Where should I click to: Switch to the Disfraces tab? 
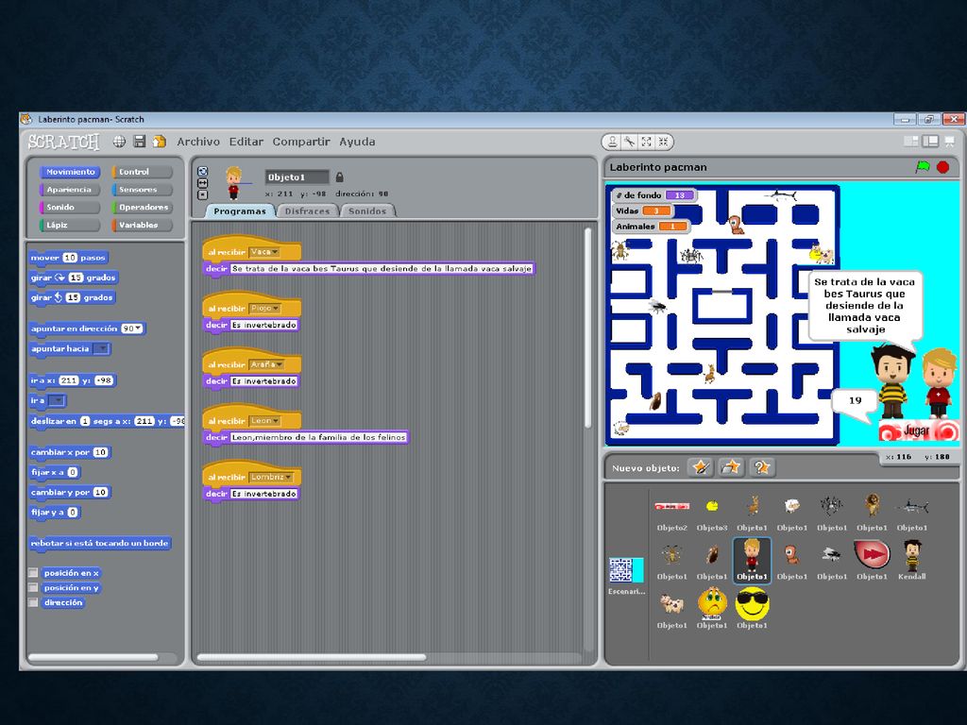pos(307,211)
